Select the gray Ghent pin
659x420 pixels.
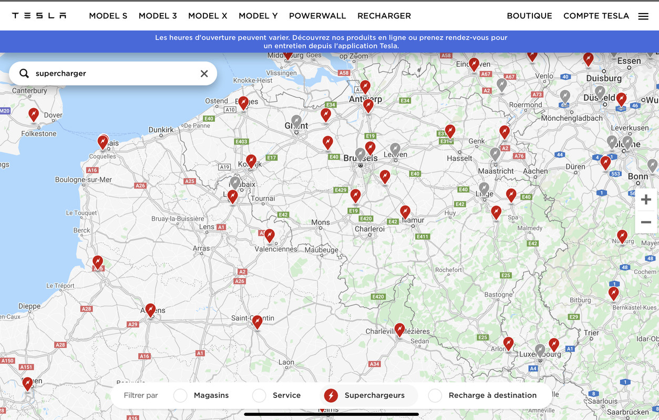coord(296,122)
